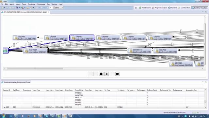Click the first disabled playback button
This screenshot has height=118, width=209.
pyautogui.click(x=90, y=74)
